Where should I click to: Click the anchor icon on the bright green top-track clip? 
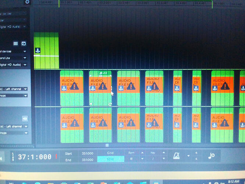38,50
